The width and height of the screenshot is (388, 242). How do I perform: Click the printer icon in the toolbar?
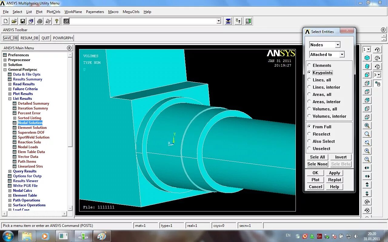39,21
